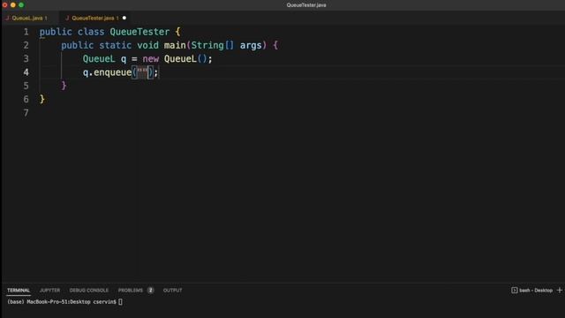Close the window with red button

[4, 5]
